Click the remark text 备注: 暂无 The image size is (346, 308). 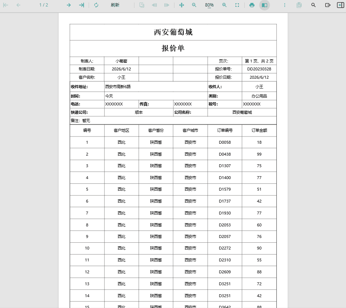click(80, 121)
